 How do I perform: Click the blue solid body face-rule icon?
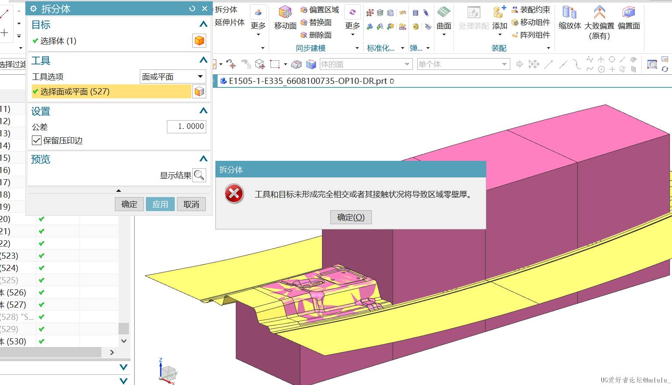(x=311, y=64)
